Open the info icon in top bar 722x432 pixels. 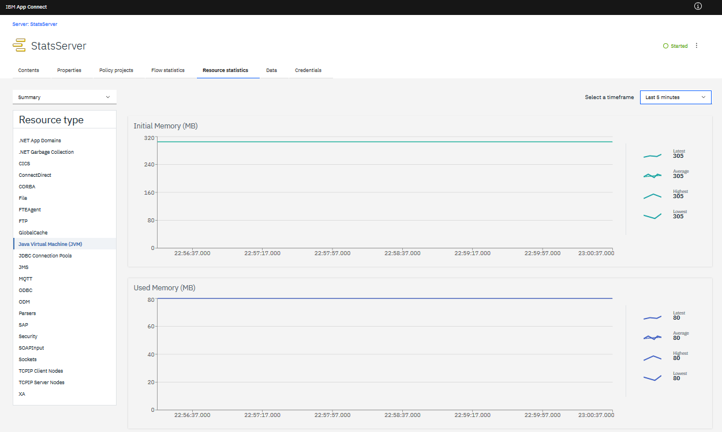698,6
